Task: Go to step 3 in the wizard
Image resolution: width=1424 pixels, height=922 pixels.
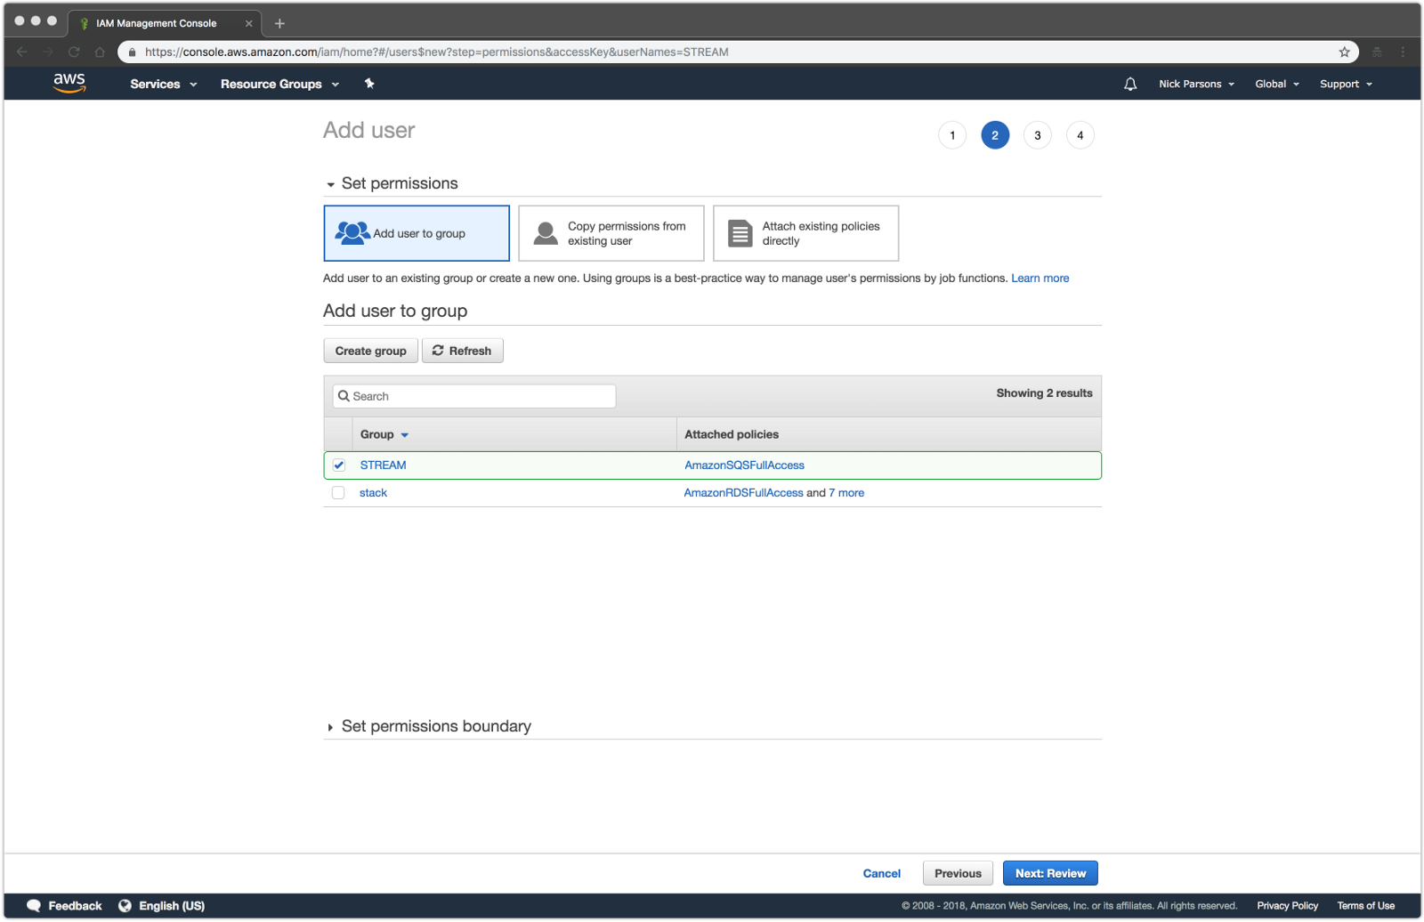Action: 1038,135
